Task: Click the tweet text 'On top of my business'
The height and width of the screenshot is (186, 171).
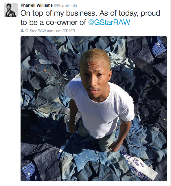Action: pyautogui.click(x=58, y=13)
